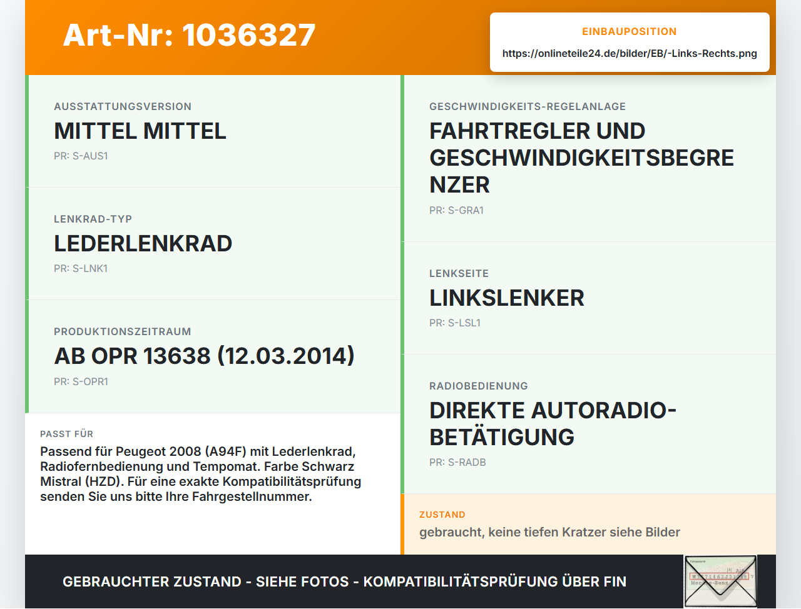Click the PRODUKTIONSZEITRAUM label
This screenshot has width=801, height=609.
[123, 332]
